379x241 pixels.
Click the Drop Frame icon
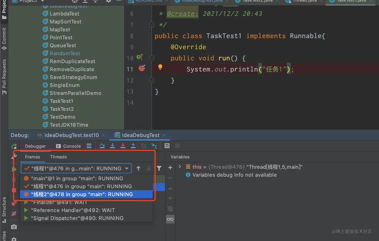(x=143, y=146)
